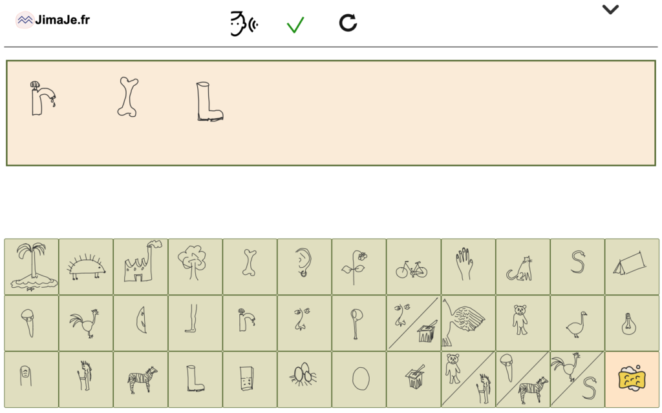Image resolution: width=662 pixels, height=413 pixels.
Task: Click the boot symbol in message area
Action: (x=209, y=101)
